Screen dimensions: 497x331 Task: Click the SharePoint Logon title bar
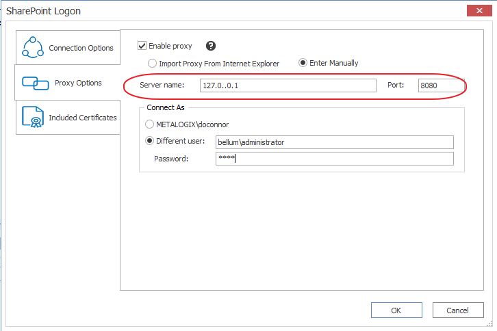pyautogui.click(x=205, y=11)
